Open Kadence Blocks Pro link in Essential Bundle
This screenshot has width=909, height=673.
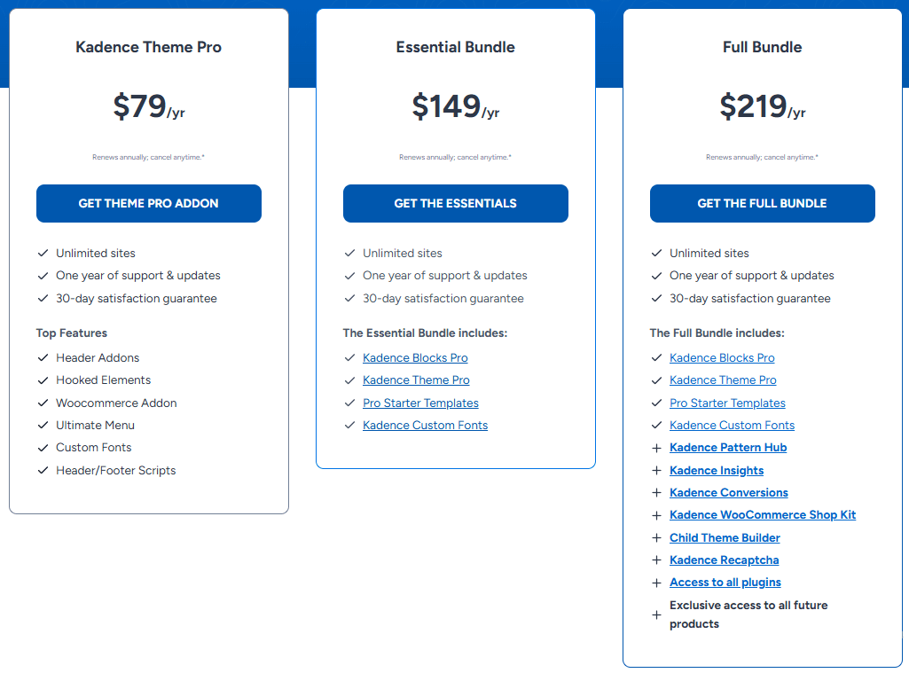tap(415, 358)
